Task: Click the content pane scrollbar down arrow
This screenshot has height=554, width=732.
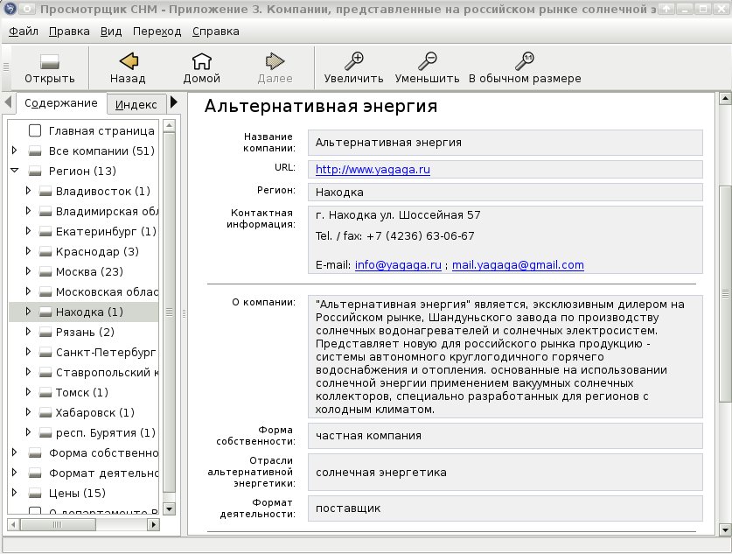Action: coord(724,529)
